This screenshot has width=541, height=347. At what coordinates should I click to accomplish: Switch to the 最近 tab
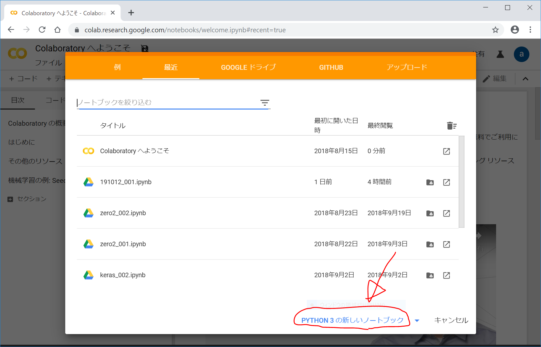pos(171,67)
